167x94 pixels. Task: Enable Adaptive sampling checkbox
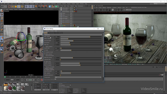(x=45, y=70)
